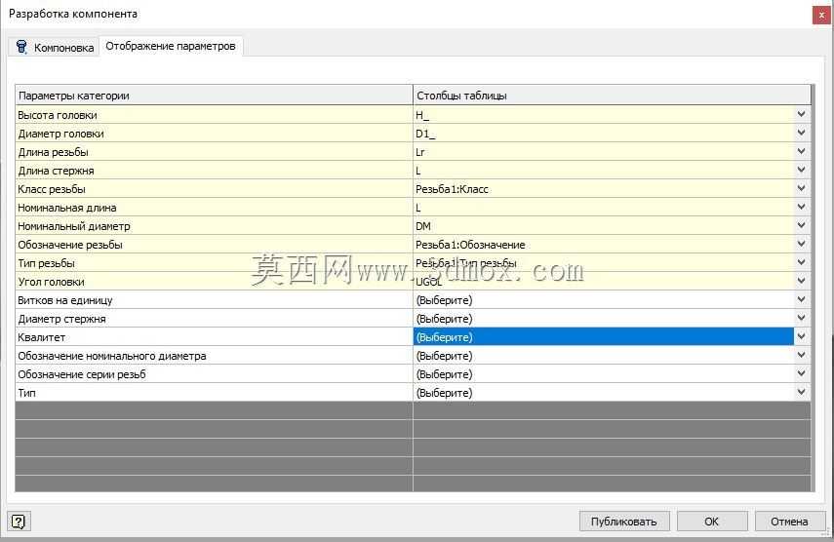Select the Отображение параметров tab
The image size is (834, 542).
coord(170,46)
